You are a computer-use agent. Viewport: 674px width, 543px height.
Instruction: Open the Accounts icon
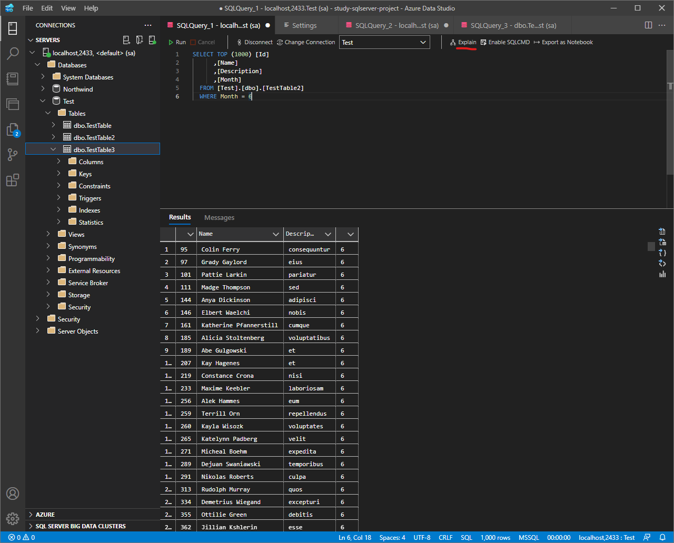pyautogui.click(x=13, y=494)
